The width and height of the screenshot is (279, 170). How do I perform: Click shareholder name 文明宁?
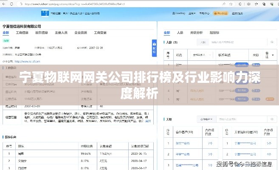(x=22, y=161)
